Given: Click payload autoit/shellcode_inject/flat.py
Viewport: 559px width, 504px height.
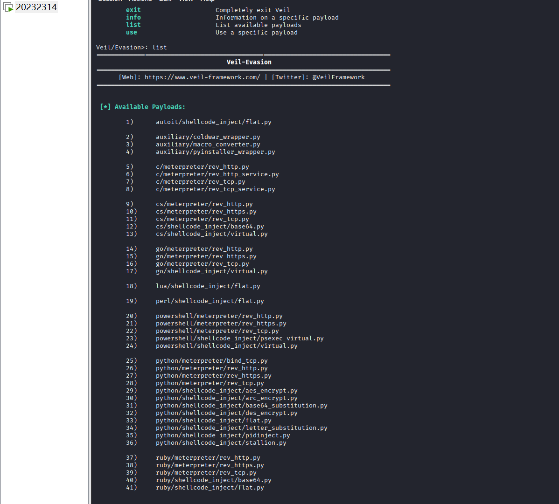Looking at the screenshot, I should click(214, 122).
